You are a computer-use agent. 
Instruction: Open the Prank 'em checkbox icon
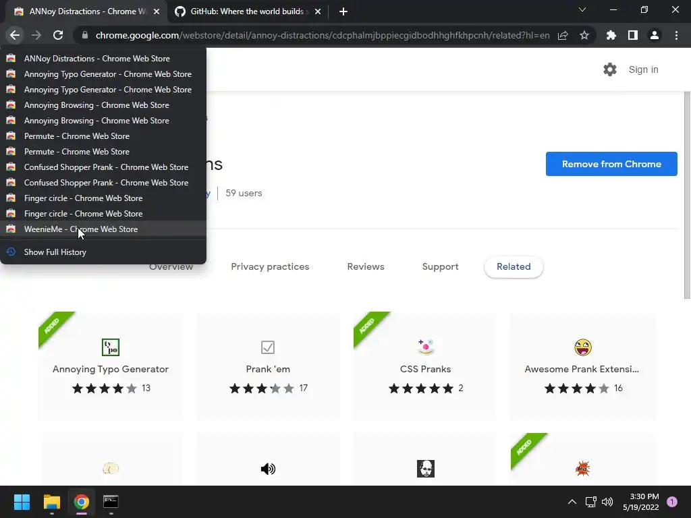tap(268, 347)
